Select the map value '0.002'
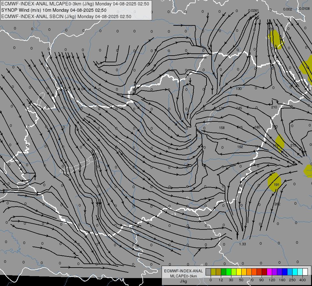312x286 pixels. [287, 9]
